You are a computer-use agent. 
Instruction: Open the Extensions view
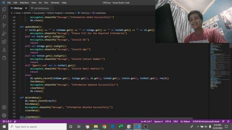(4, 42)
